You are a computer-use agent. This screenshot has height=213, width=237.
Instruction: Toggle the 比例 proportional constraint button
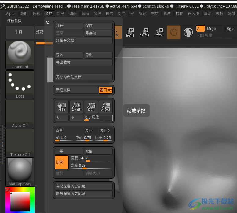(62, 162)
